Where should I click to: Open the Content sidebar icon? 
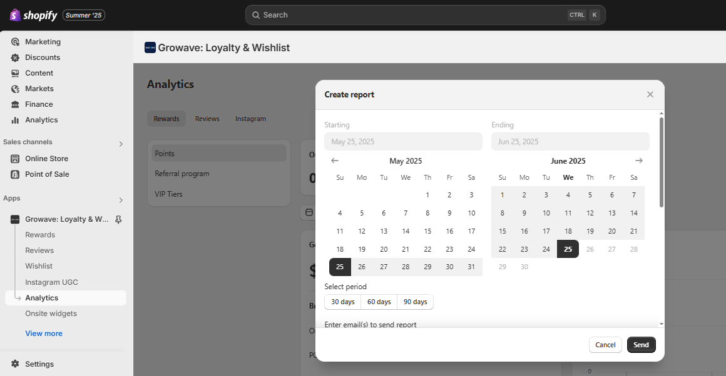(15, 73)
